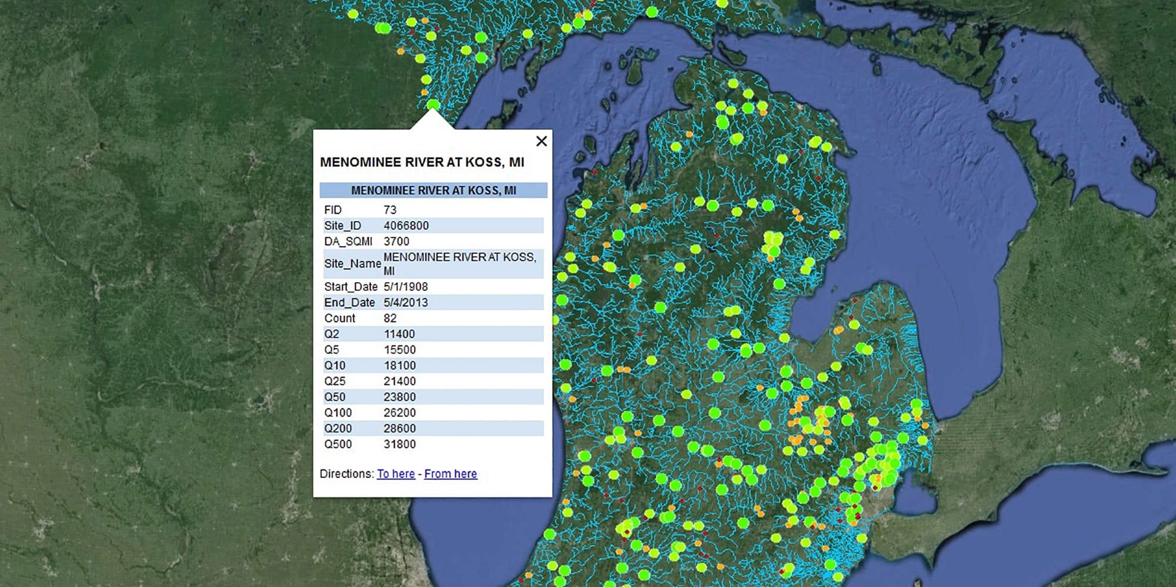Select the Q2 value 11400
This screenshot has width=1176, height=587.
coord(399,334)
